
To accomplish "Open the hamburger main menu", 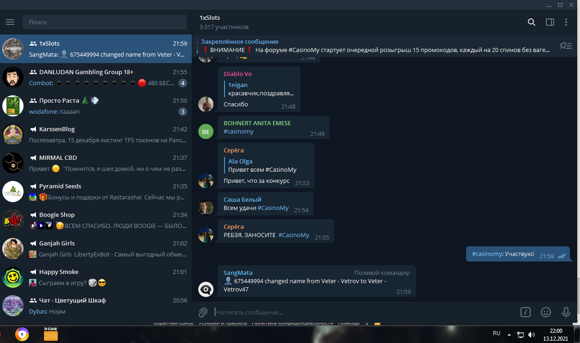I will click(x=10, y=22).
